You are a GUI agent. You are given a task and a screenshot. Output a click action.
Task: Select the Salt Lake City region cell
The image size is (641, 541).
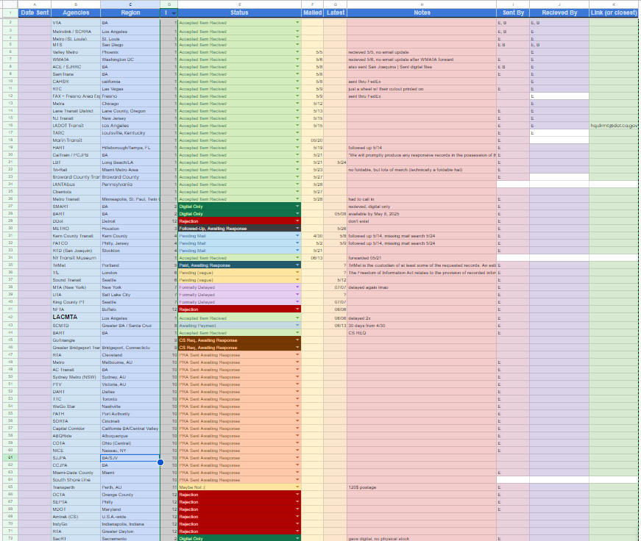click(130, 295)
